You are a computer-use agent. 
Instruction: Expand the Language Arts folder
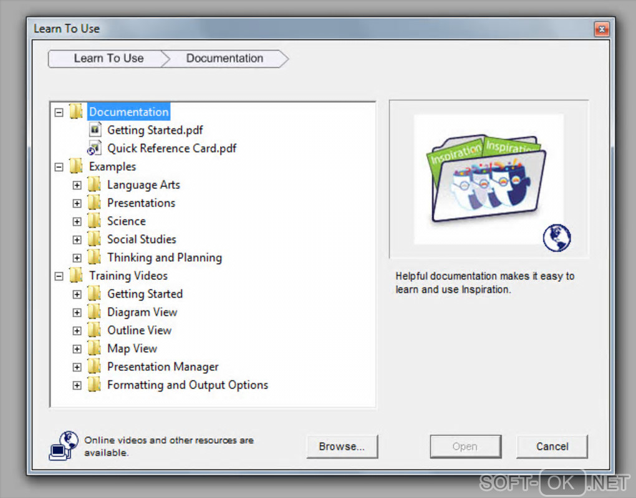tap(77, 185)
